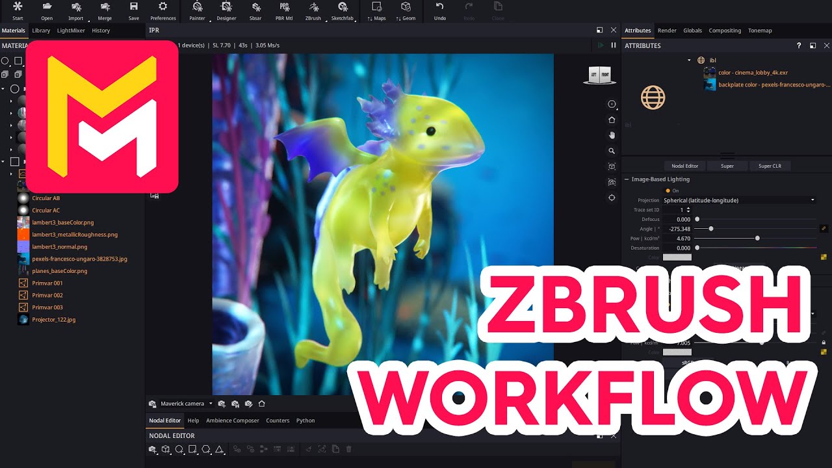
Task: Open the Help tab in the bottom panel
Action: point(193,421)
